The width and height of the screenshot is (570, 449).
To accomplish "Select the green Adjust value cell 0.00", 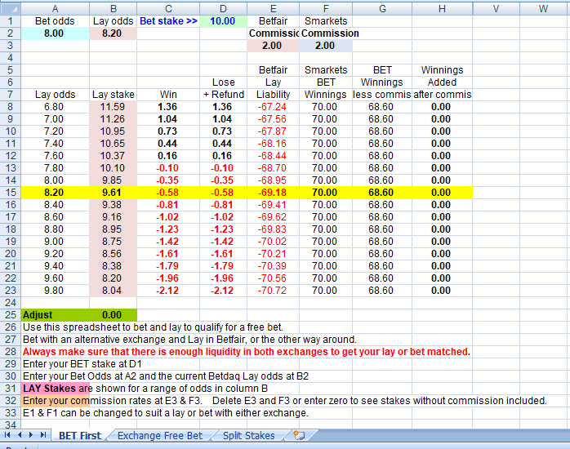I will pos(113,314).
